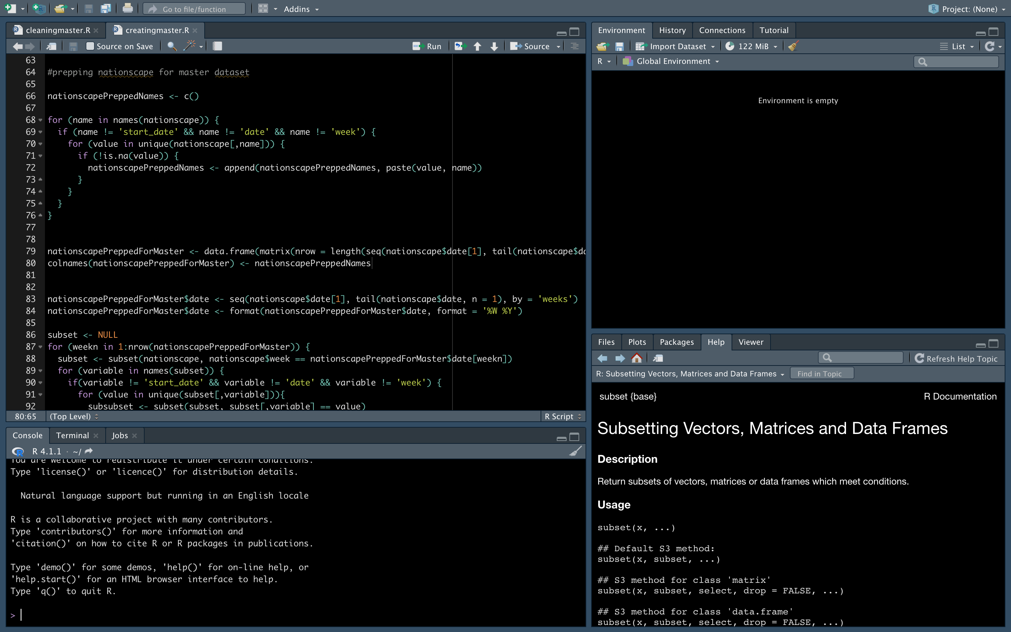Clear console with the broom icon
The height and width of the screenshot is (632, 1011).
(575, 452)
